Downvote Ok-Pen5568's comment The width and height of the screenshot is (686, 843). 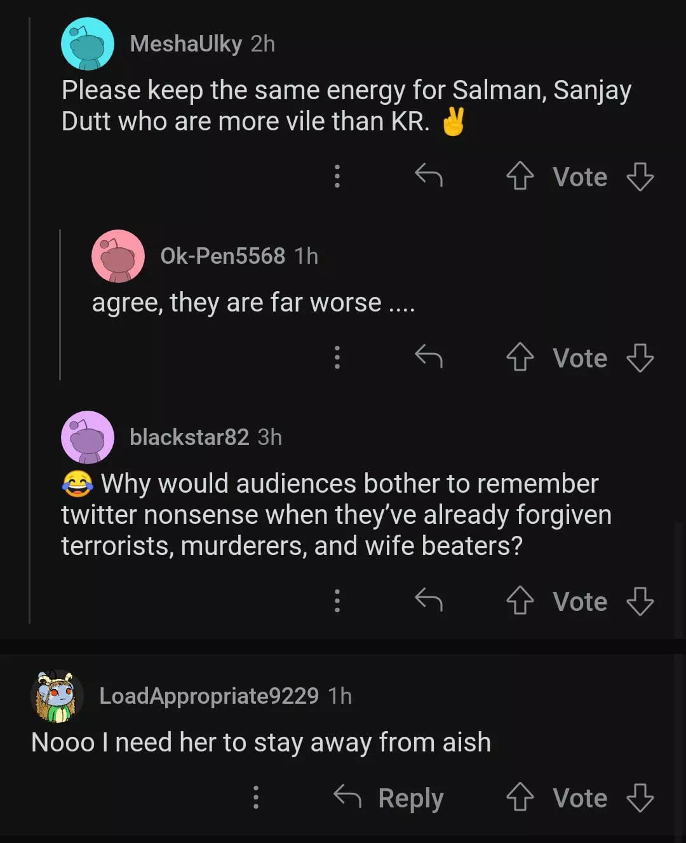pos(640,357)
